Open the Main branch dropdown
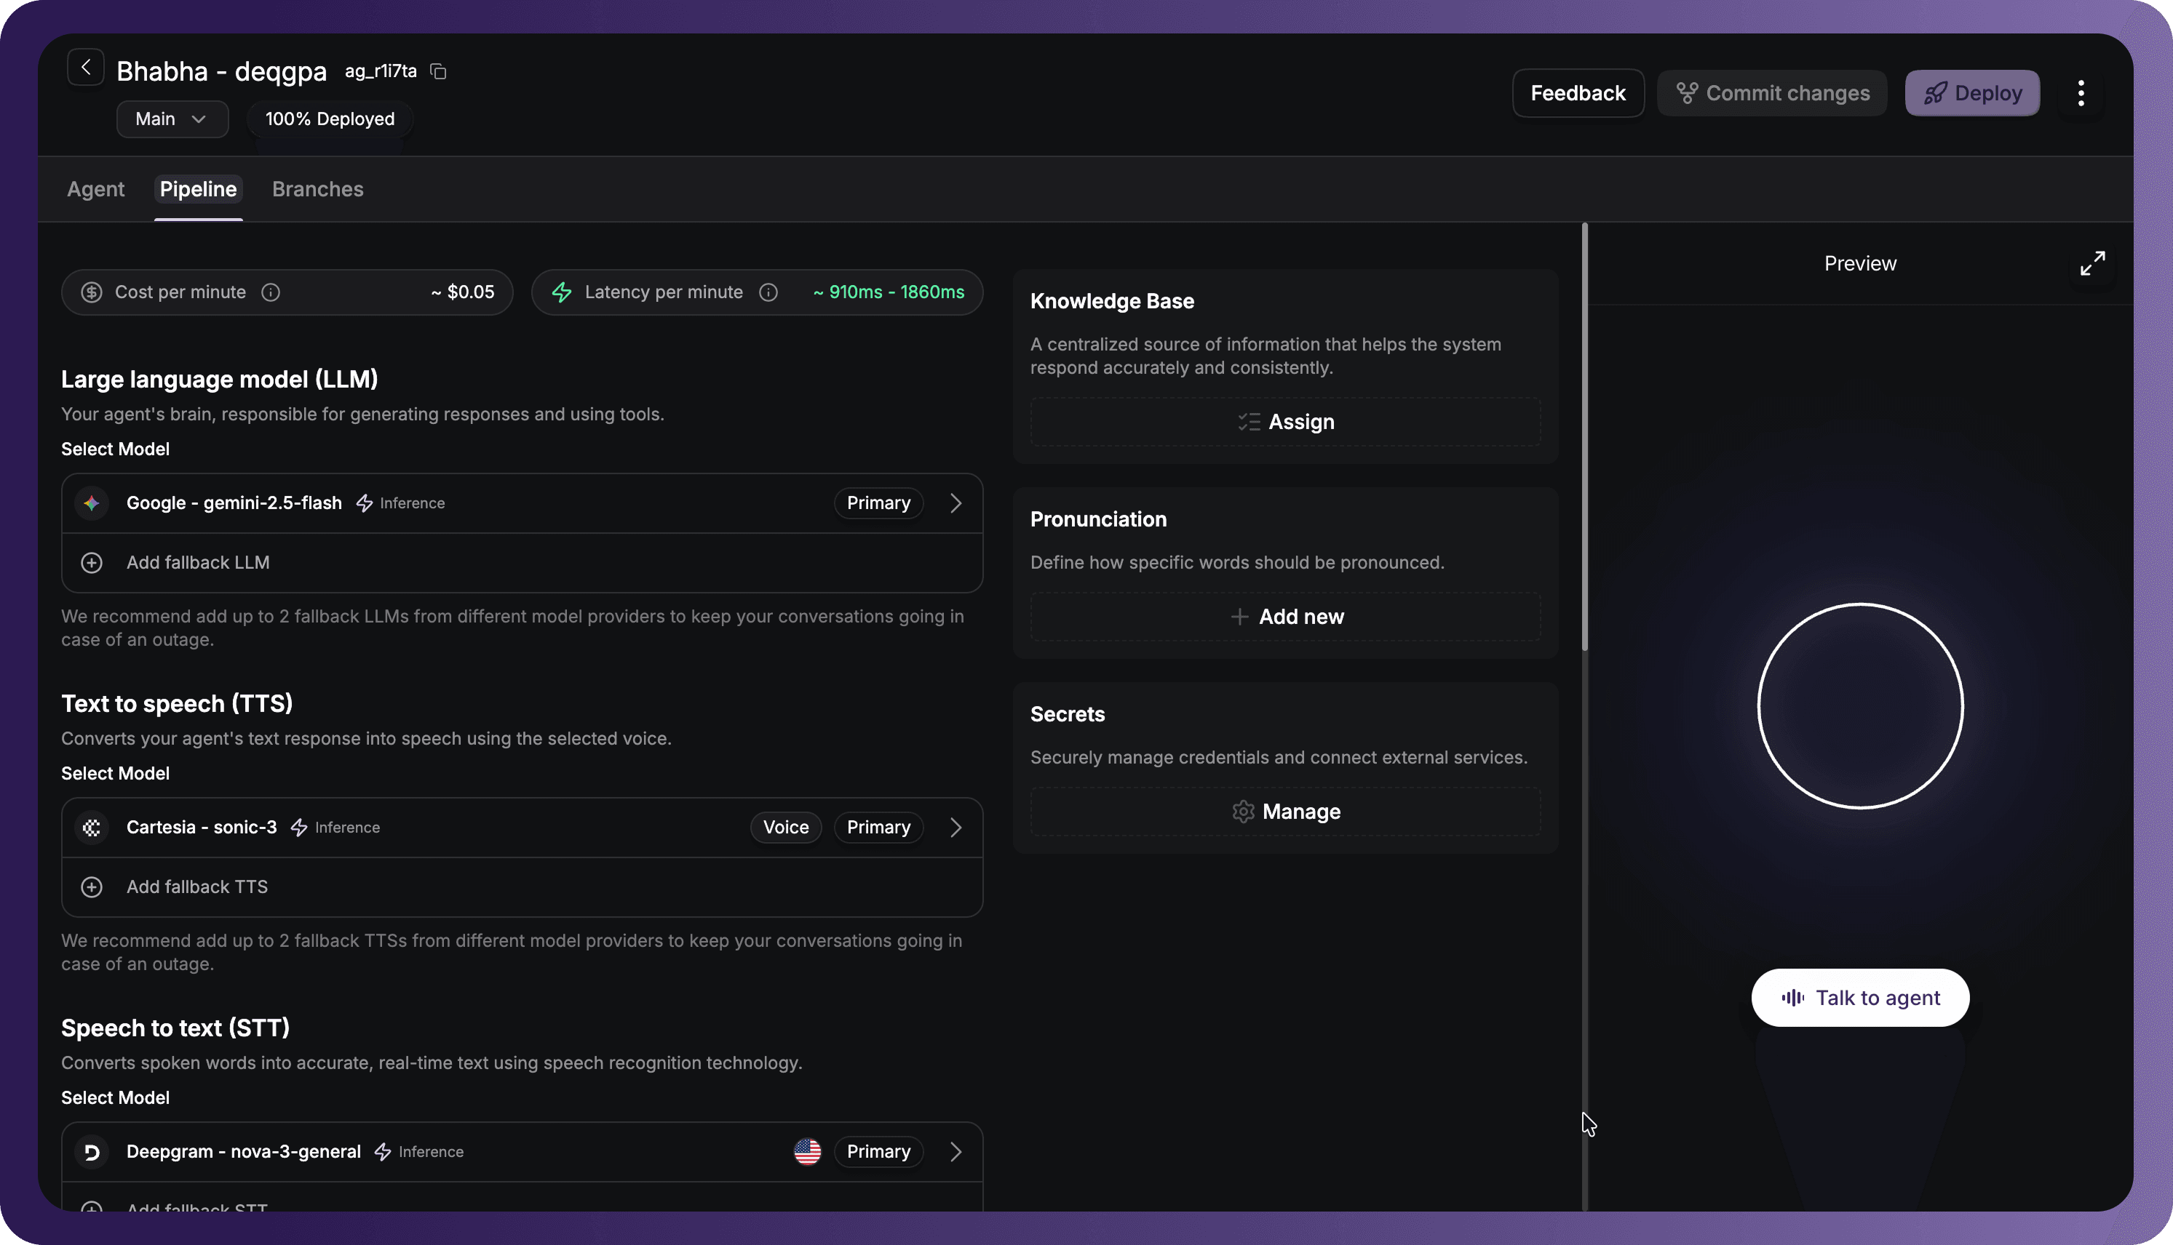This screenshot has height=1245, width=2173. [172, 119]
